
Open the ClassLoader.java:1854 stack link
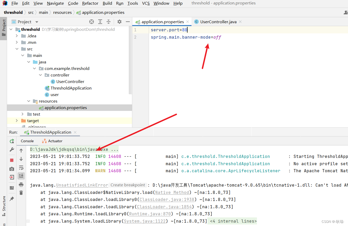(164, 207)
